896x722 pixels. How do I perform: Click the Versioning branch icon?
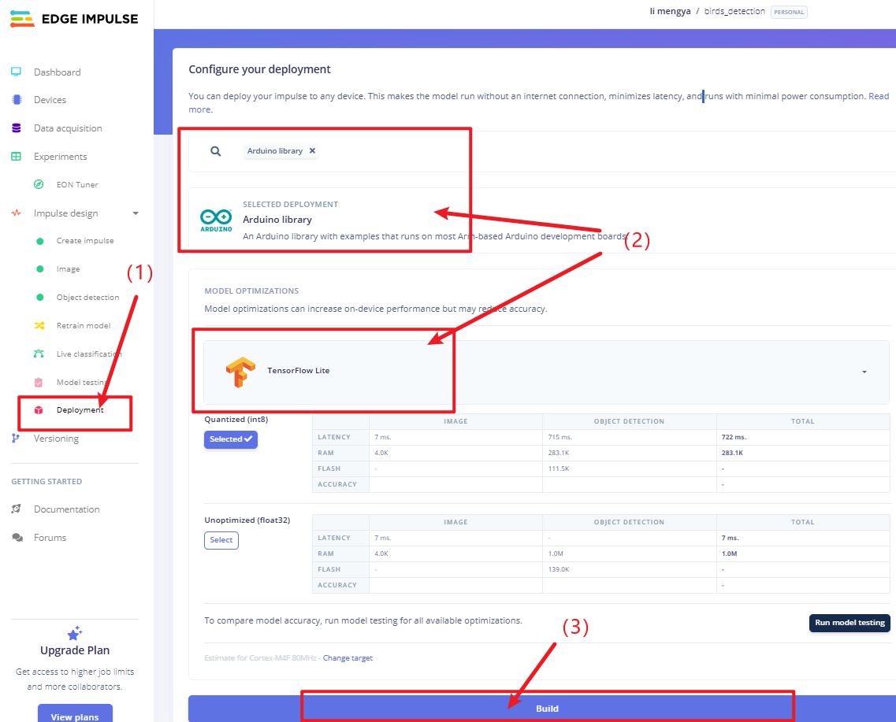click(x=16, y=439)
